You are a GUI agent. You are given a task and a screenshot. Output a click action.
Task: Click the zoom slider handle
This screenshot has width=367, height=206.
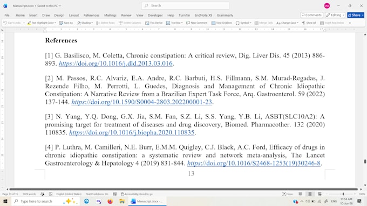[x=343, y=194]
